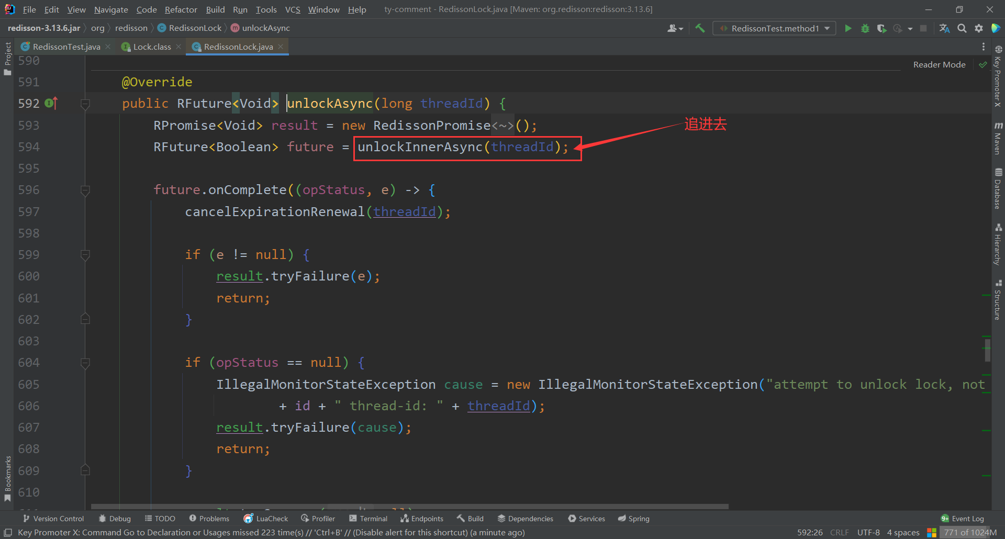Toggle Reader Mode
This screenshot has width=1005, height=539.
[939, 64]
